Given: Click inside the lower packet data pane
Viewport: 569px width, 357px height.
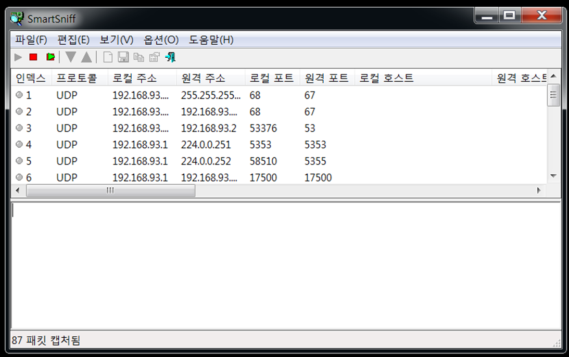Looking at the screenshot, I should [x=286, y=265].
